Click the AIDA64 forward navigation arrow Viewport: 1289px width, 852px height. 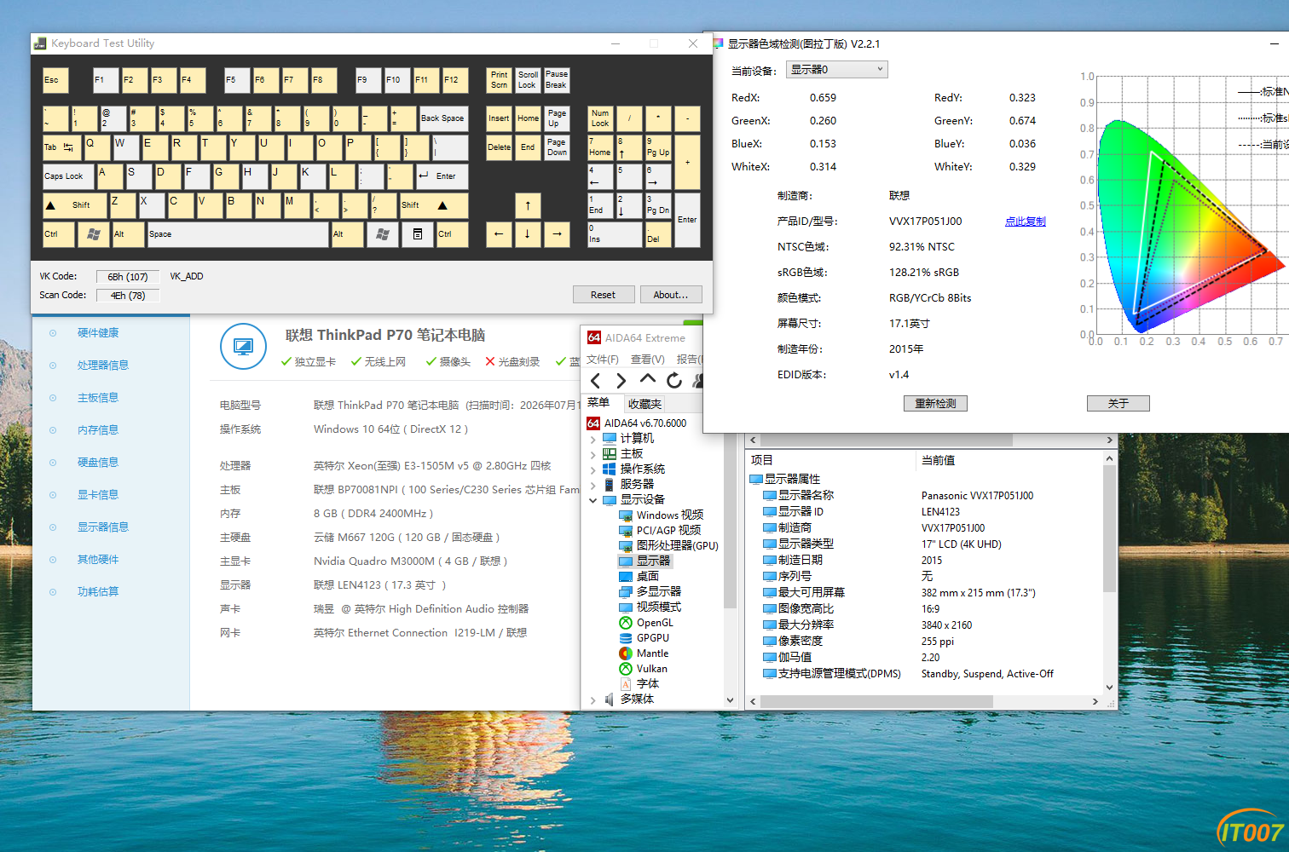tap(621, 381)
